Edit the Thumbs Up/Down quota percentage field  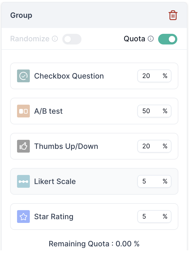tap(154, 146)
